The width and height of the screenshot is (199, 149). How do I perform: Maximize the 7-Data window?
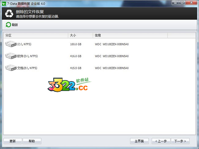[182, 3]
